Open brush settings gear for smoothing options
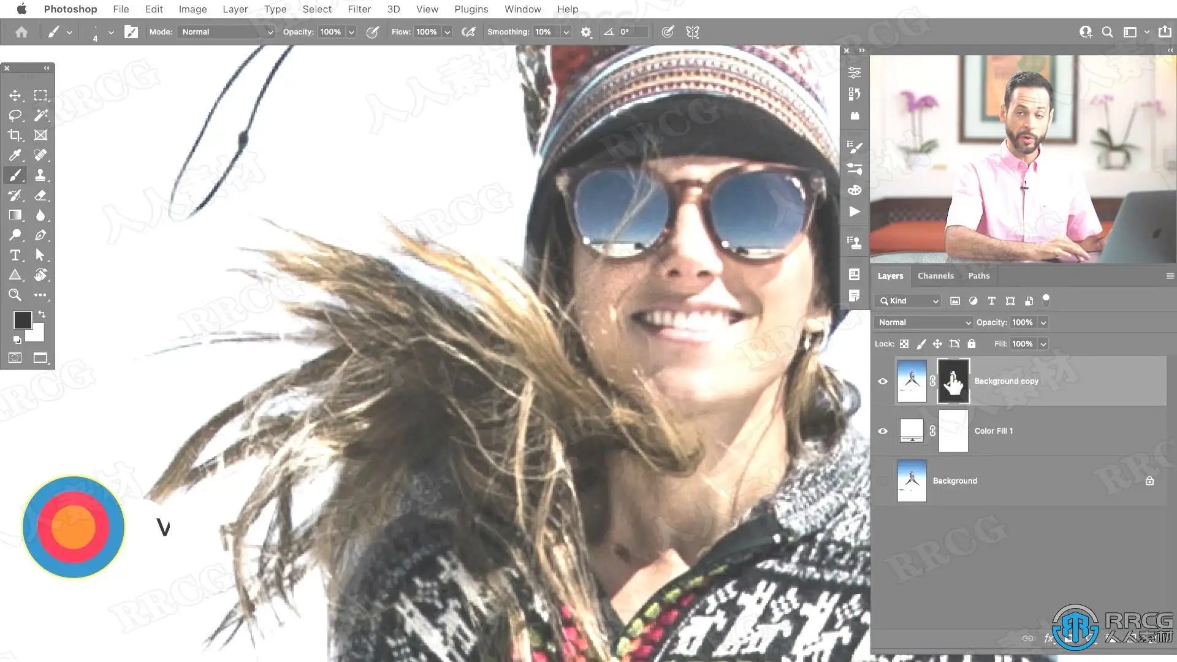1177x662 pixels. click(x=586, y=32)
